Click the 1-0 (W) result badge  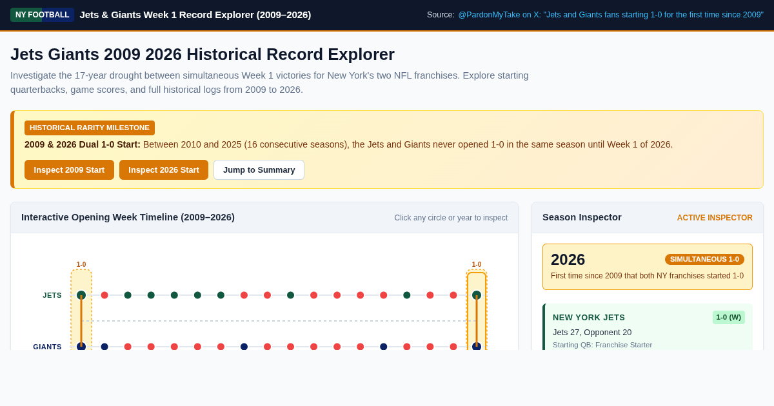[x=729, y=317]
